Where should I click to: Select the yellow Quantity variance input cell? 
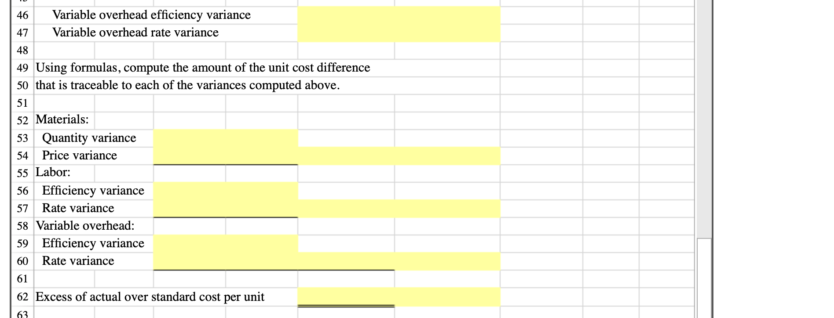225,137
